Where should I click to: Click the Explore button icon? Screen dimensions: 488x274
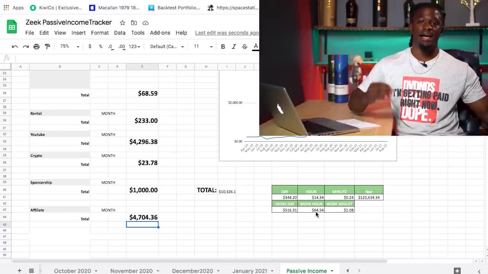tap(457, 271)
